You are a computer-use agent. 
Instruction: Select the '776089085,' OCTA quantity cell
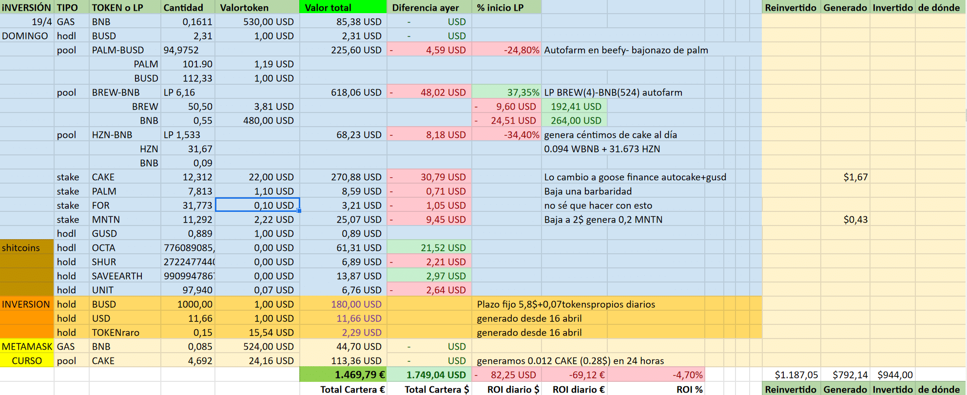tap(188, 247)
